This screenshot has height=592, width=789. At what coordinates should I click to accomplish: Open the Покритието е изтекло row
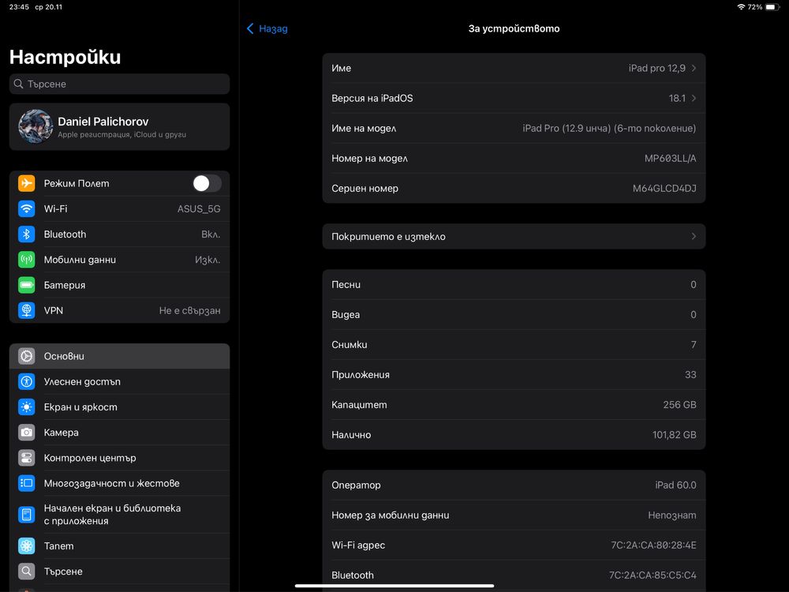pyautogui.click(x=514, y=236)
